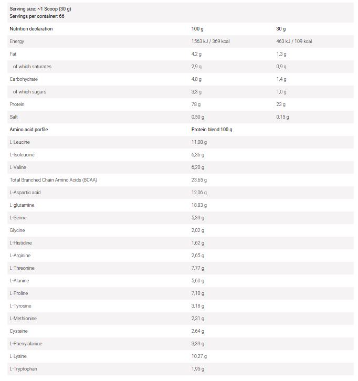Click the Serving size text line

click(x=40, y=9)
